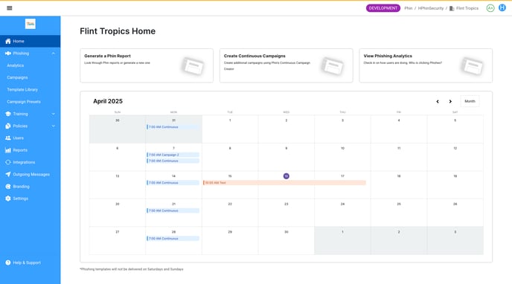Open Template Library in sidebar
Viewport: 512px width, 284px height.
click(x=22, y=90)
